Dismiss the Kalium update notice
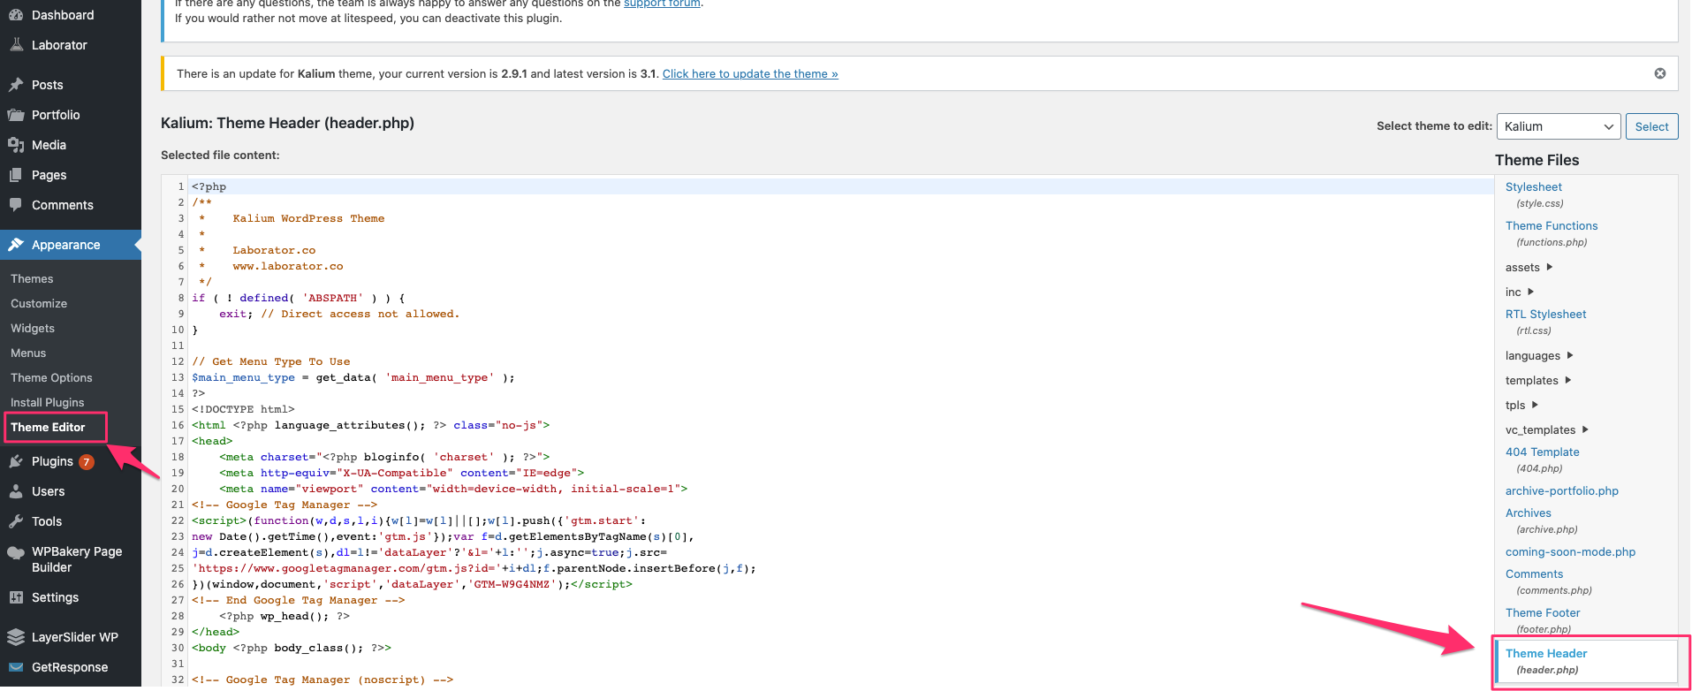This screenshot has height=691, width=1692. [x=1660, y=73]
